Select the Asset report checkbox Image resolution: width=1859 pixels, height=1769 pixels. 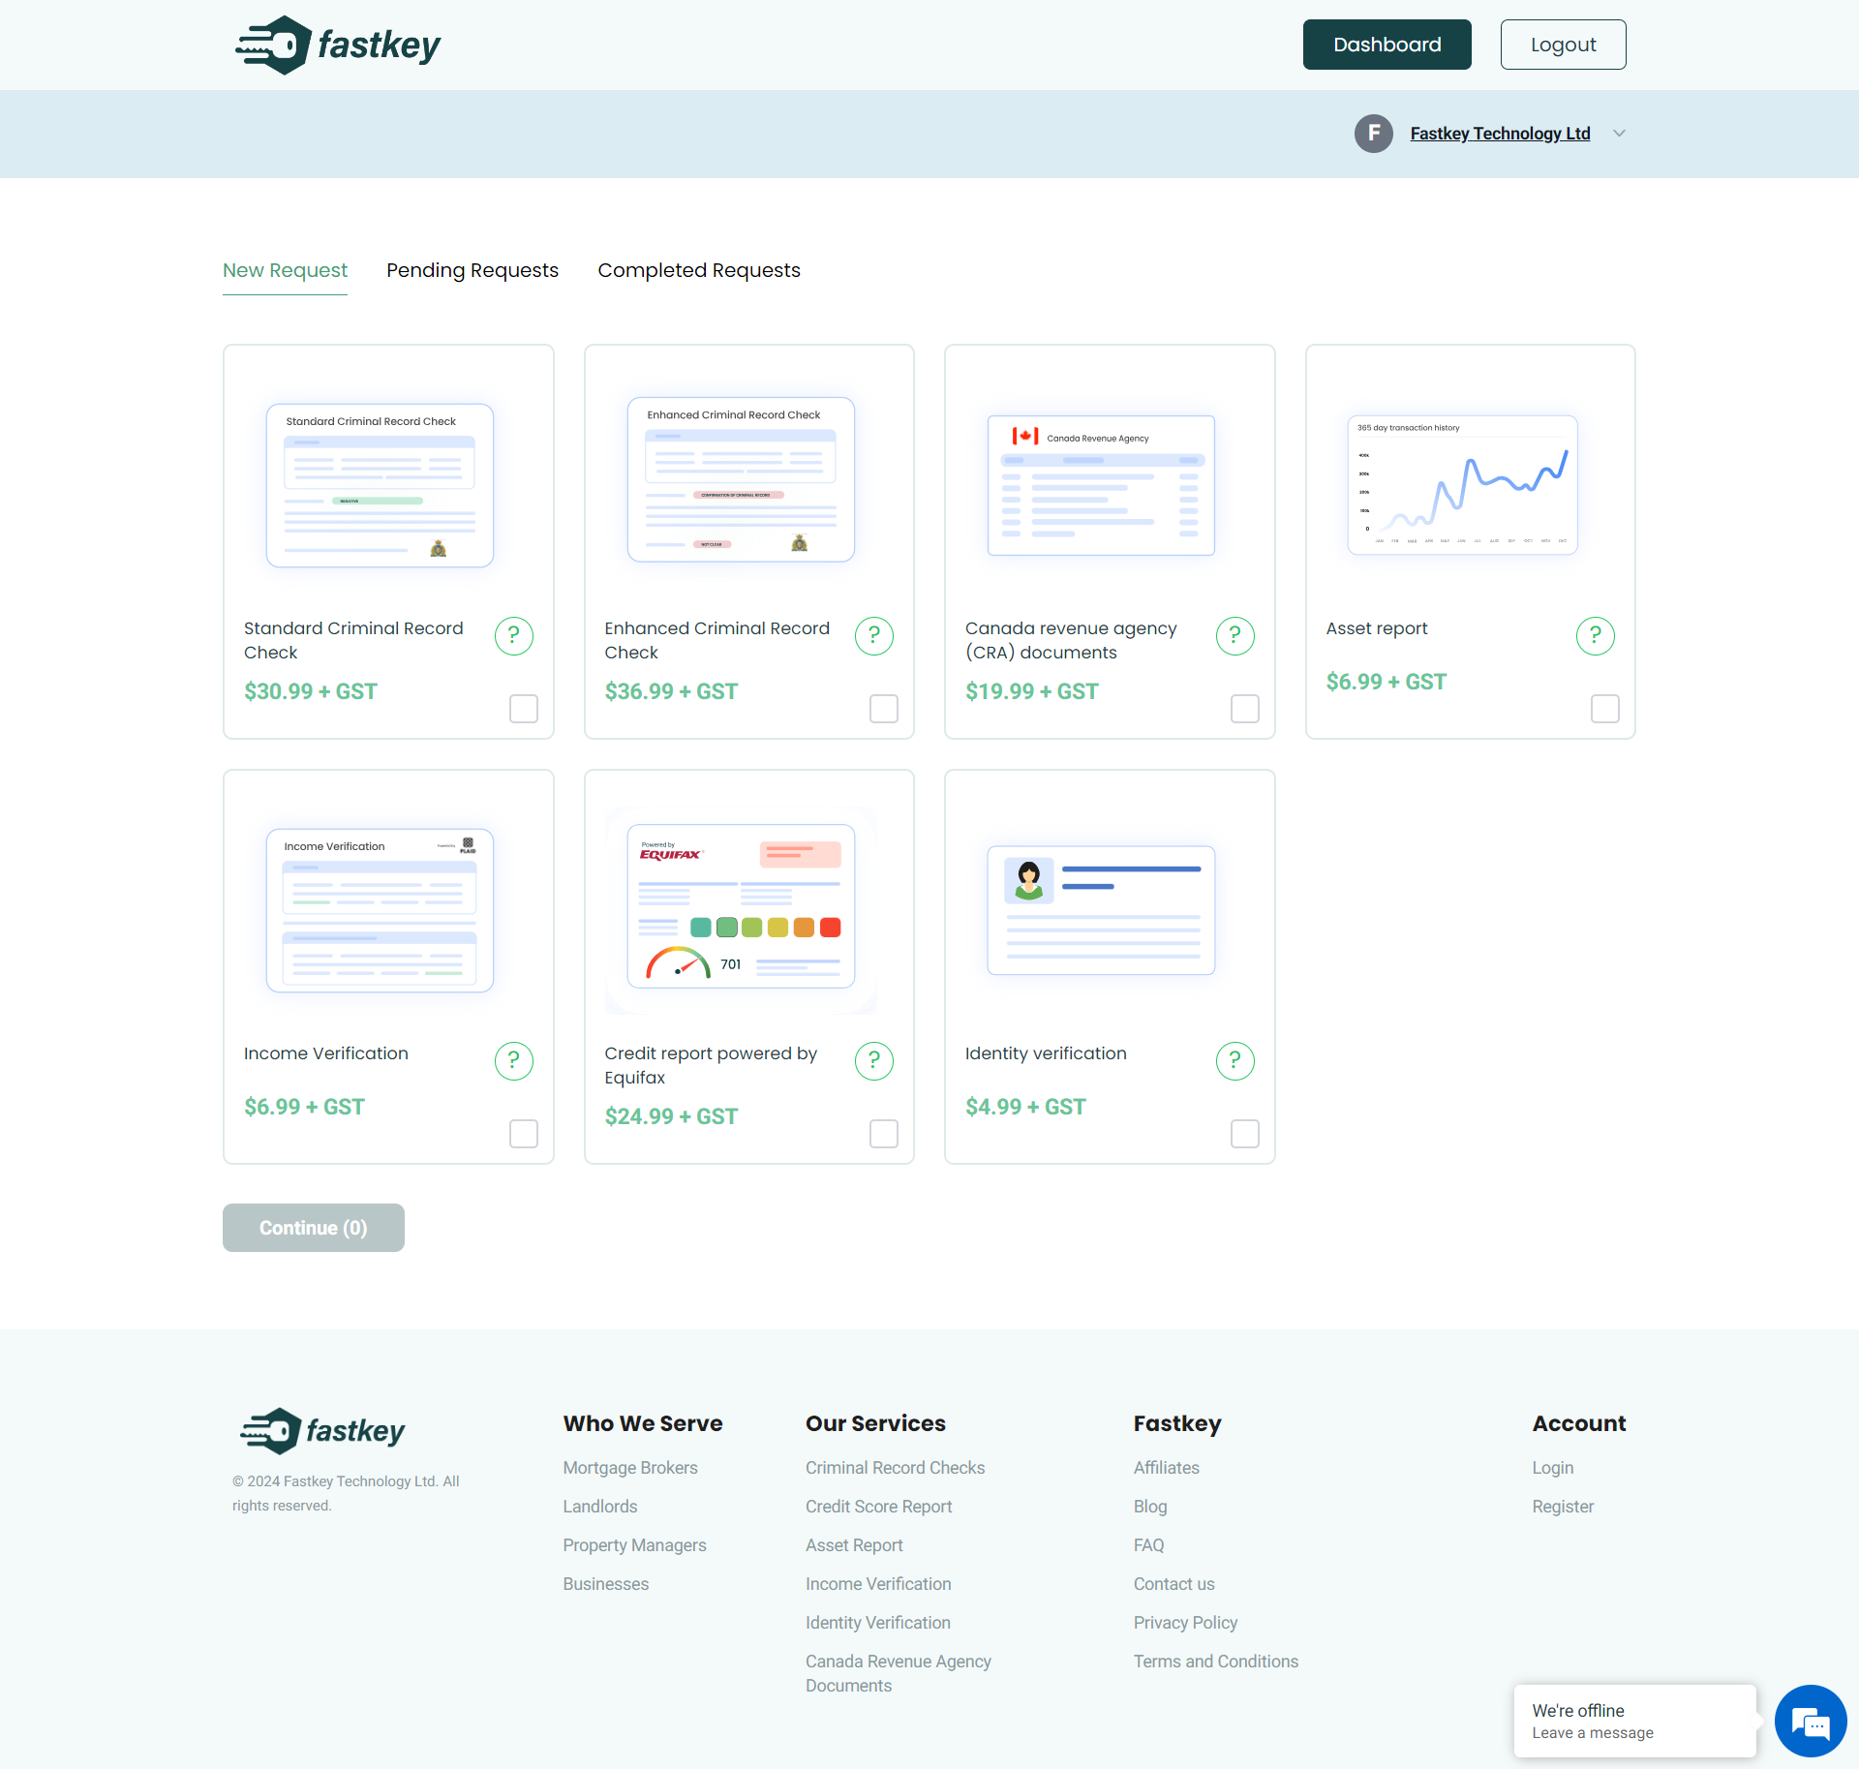(x=1604, y=709)
